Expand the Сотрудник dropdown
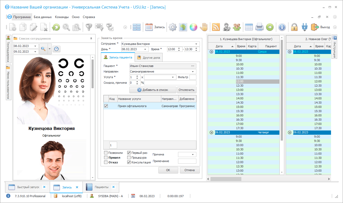Screen dimensions: 343x203 pos(196,44)
